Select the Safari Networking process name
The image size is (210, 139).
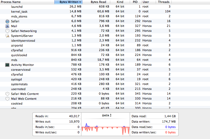24,31
